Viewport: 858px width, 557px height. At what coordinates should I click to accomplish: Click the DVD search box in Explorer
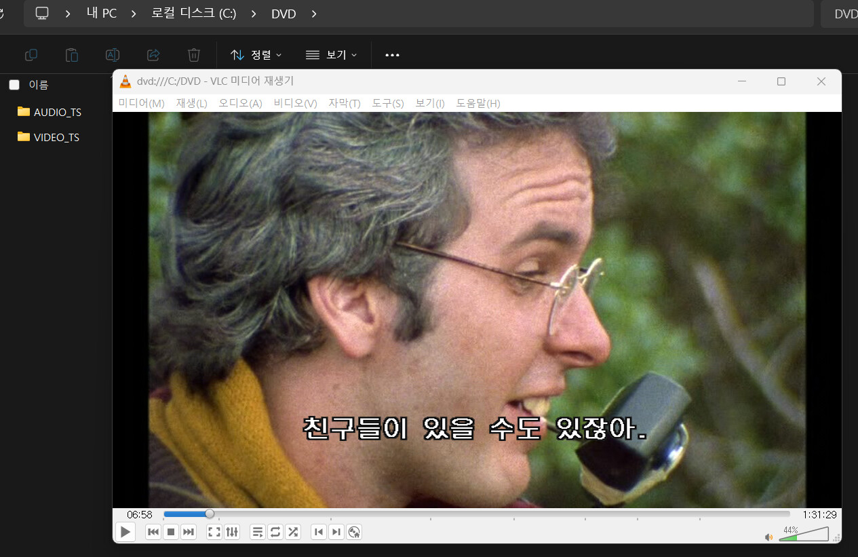(x=840, y=14)
